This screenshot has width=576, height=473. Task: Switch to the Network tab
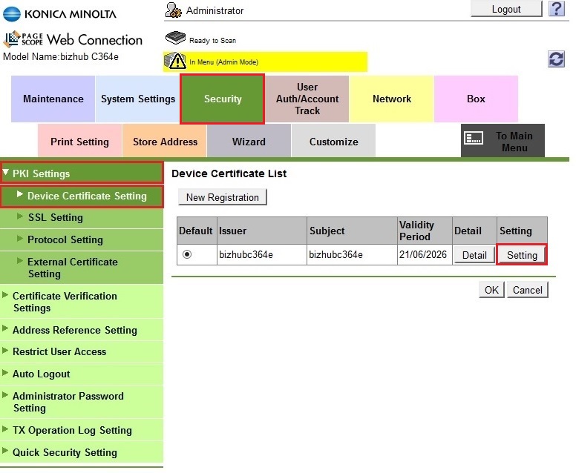pyautogui.click(x=392, y=99)
